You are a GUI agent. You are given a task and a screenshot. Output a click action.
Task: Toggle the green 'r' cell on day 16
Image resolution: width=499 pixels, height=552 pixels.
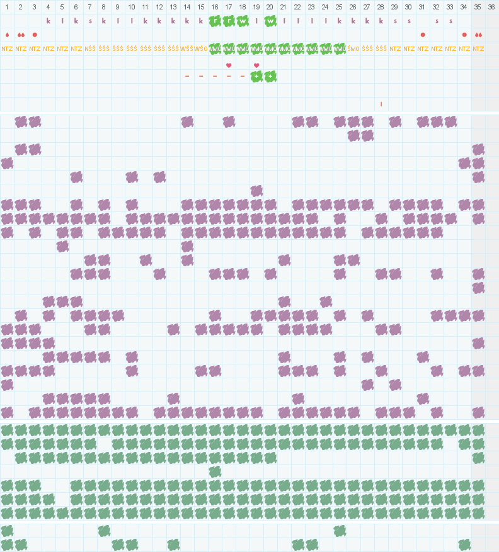215,21
